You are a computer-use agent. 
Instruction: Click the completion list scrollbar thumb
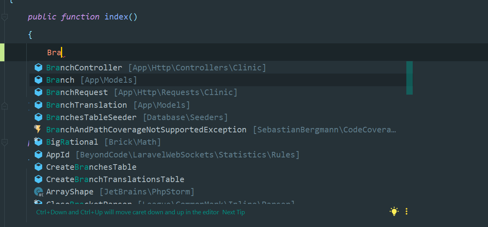coord(409,78)
